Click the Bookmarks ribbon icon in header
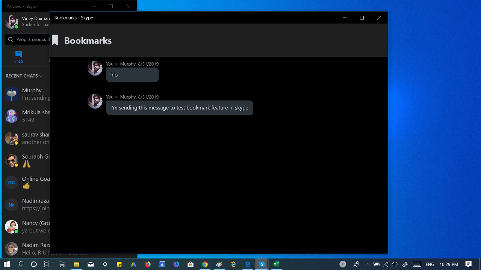 coord(55,40)
